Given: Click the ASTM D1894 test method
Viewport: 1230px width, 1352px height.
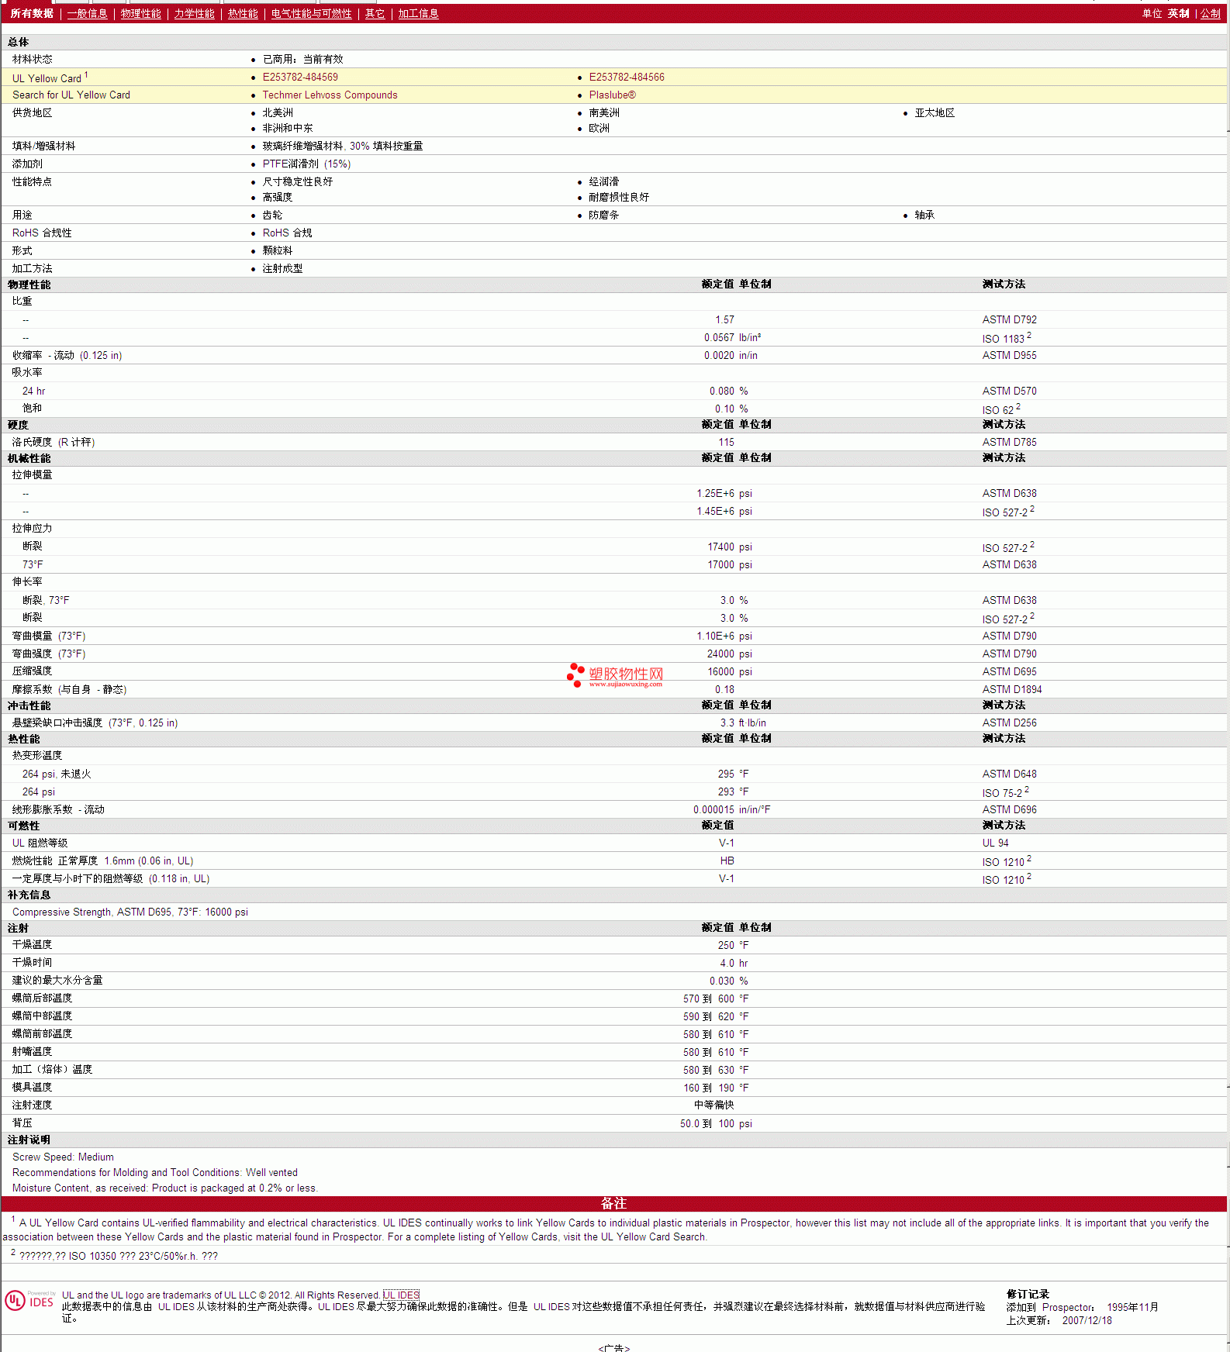Looking at the screenshot, I should 1012,689.
